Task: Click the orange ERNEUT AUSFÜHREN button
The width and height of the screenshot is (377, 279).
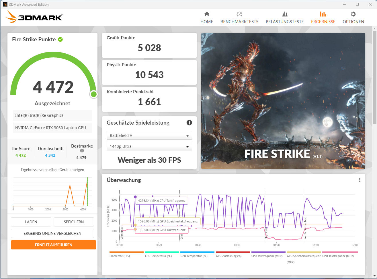Action: click(54, 245)
